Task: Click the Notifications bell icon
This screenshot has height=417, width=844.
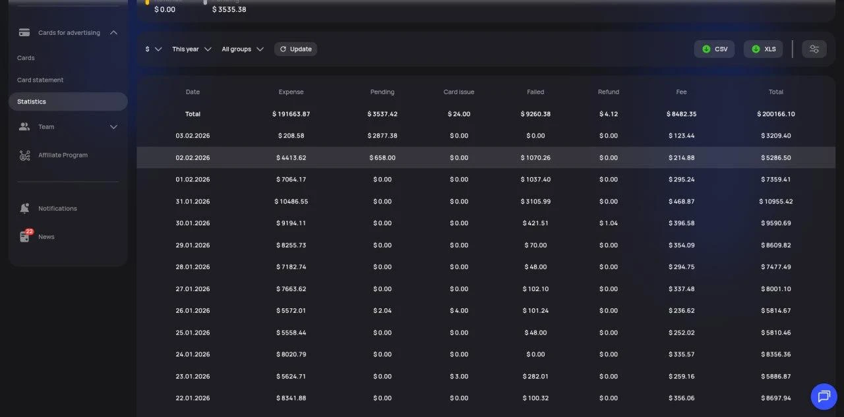Action: pyautogui.click(x=24, y=208)
